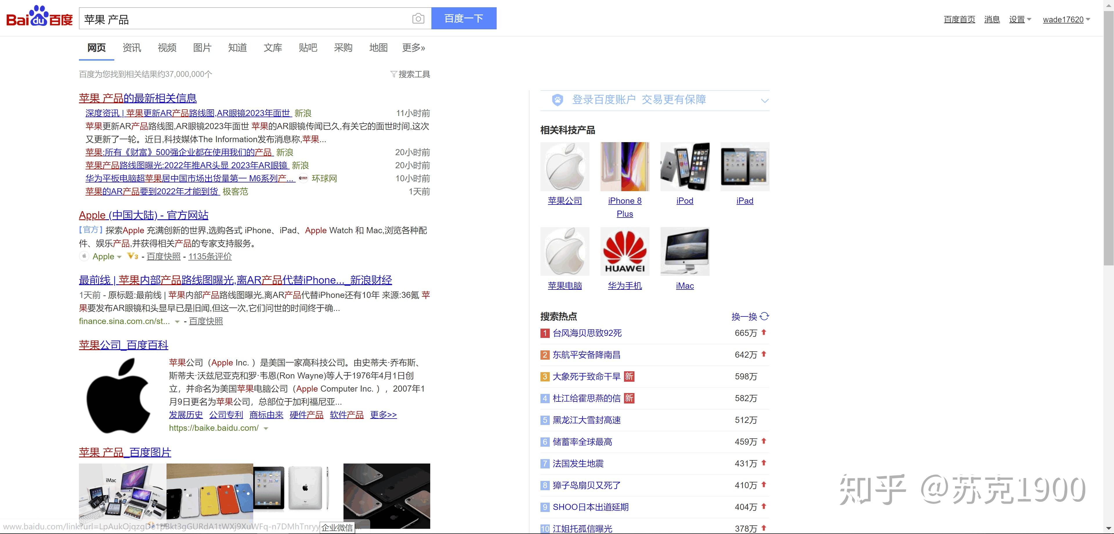1114x534 pixels.
Task: Open 软件产品 Baike sublink
Action: tap(346, 415)
